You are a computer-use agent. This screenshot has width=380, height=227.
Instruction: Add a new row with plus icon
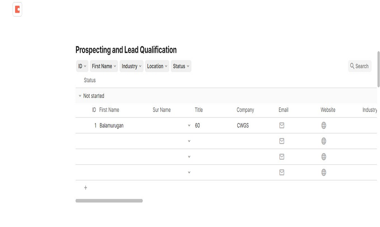tap(86, 188)
